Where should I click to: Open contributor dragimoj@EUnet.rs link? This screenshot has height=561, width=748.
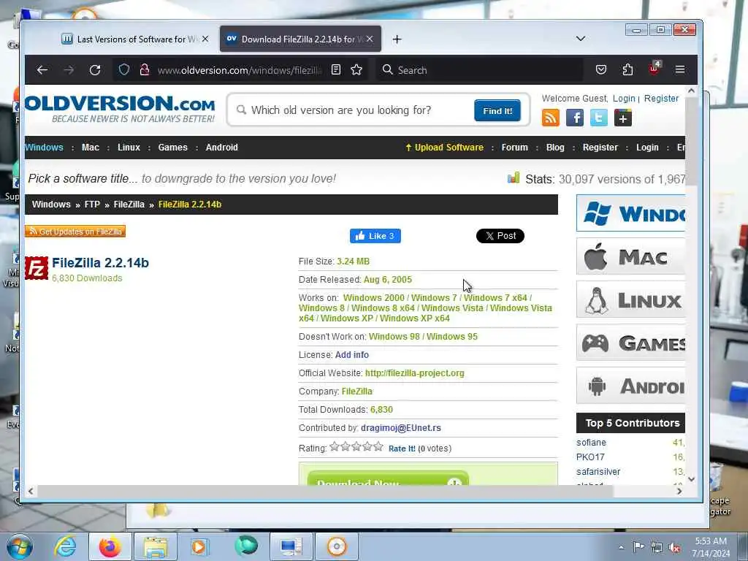pos(401,428)
